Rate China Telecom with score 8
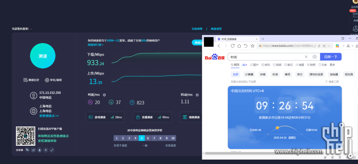 coord(161,138)
